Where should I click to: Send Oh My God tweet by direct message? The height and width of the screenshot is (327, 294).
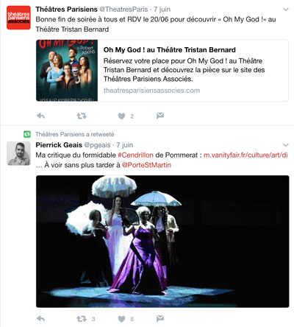[x=160, y=116]
